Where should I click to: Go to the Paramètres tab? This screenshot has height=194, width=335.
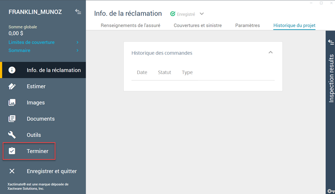coord(248,25)
